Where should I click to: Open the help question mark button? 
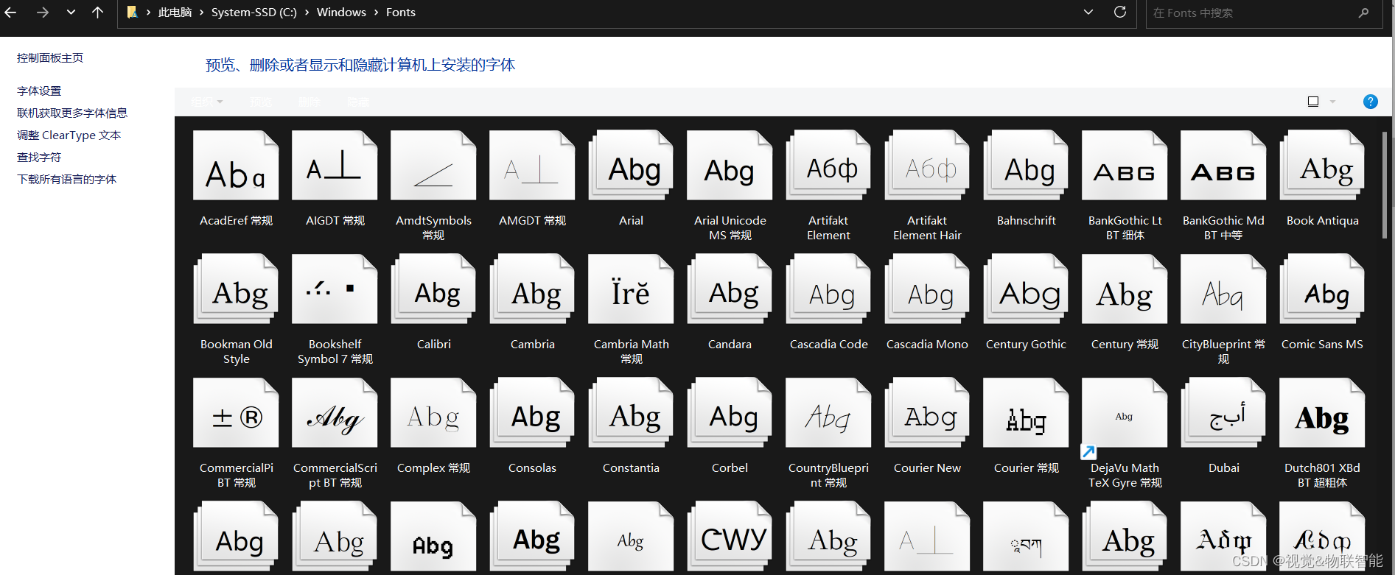tap(1370, 102)
